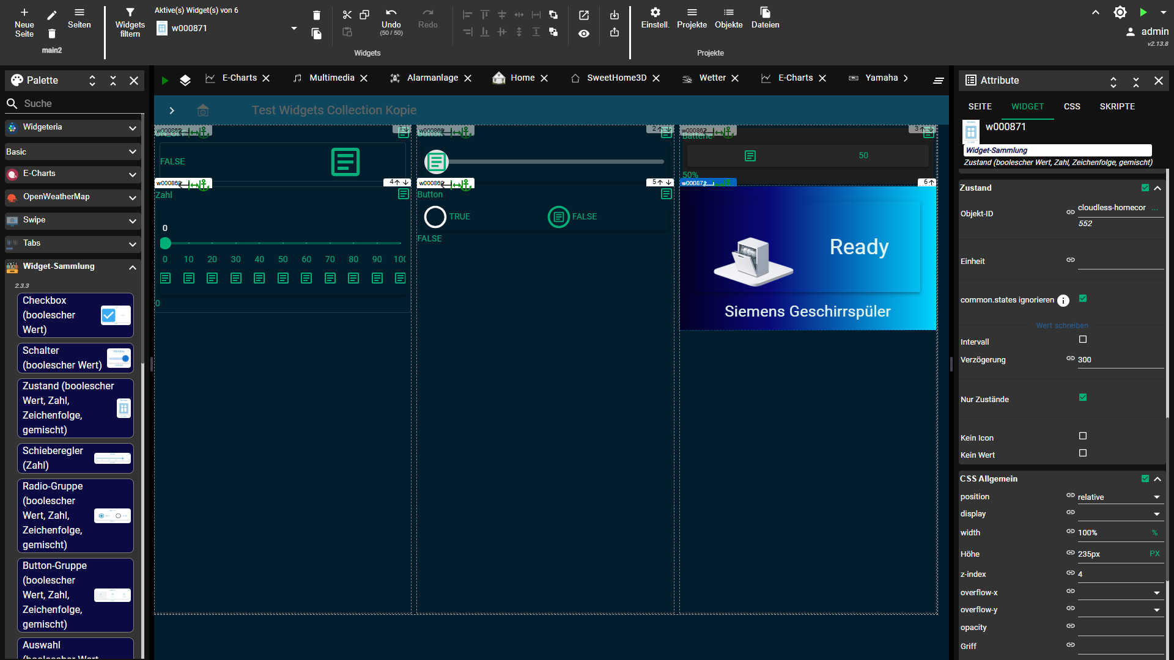Open Einstell. from the Projekte toolbar

pos(654,18)
